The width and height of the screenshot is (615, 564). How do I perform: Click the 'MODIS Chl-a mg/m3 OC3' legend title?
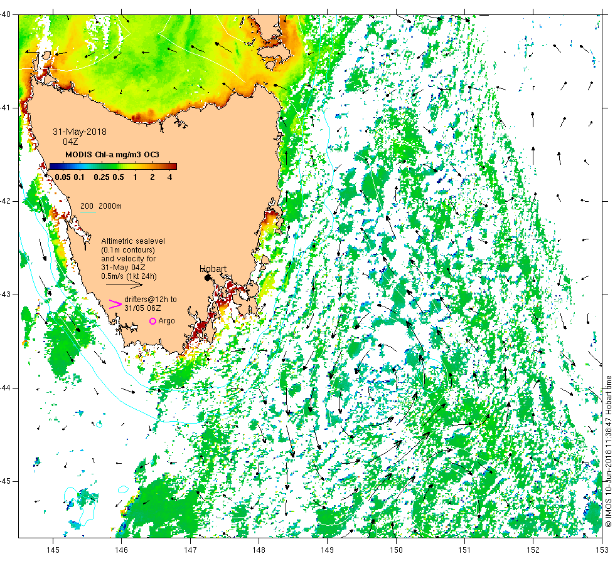[112, 155]
